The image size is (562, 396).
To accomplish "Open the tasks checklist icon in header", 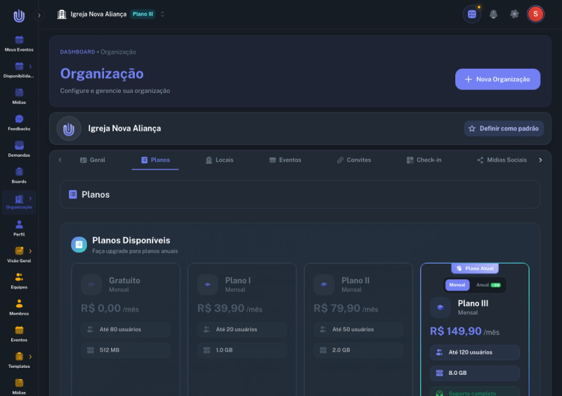I will click(471, 14).
